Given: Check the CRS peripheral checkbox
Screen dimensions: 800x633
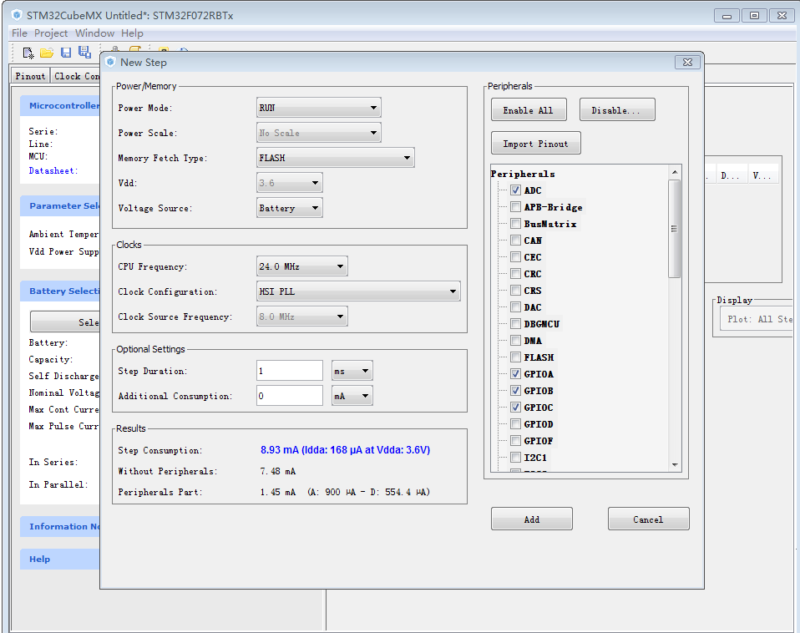Looking at the screenshot, I should click(515, 291).
